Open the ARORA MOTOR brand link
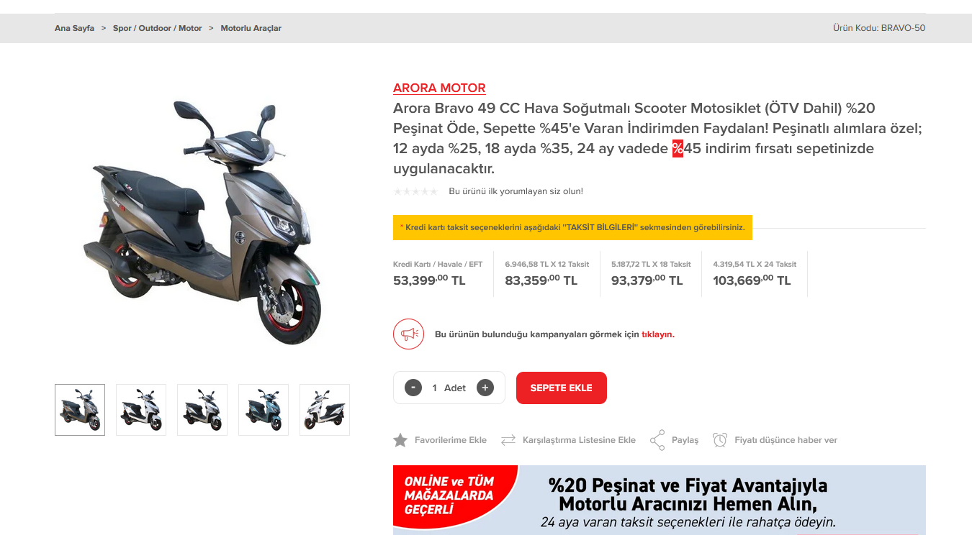 point(439,88)
